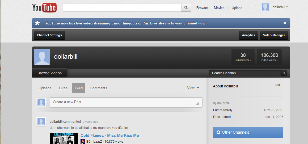Open Channel Settings
Screen dimensions: 308x144
(49, 35)
